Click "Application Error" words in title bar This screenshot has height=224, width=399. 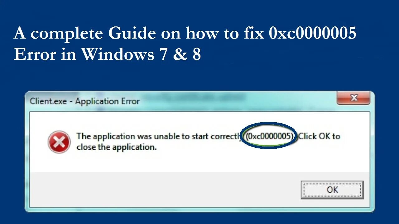click(107, 101)
